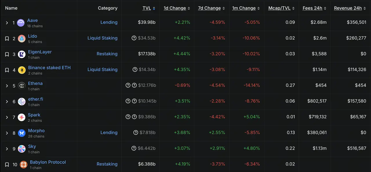The width and height of the screenshot is (371, 172).
Task: Open the ether.fi protocol link
Action: coord(35,99)
